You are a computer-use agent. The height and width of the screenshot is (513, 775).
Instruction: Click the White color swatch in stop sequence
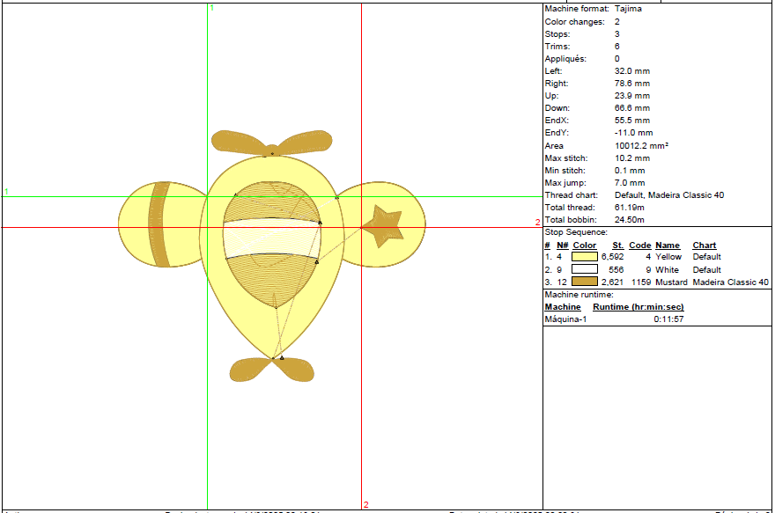[585, 269]
